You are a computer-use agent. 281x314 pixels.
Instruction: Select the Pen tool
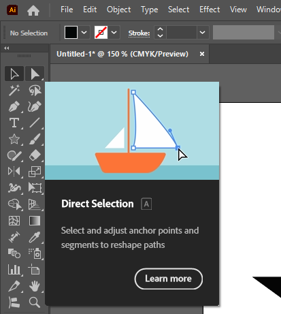pos(14,106)
